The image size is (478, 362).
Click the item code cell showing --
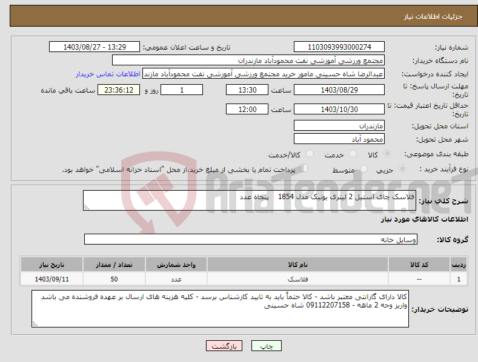[419, 279]
